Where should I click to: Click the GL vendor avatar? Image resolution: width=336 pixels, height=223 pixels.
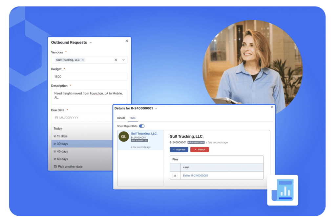(x=124, y=137)
